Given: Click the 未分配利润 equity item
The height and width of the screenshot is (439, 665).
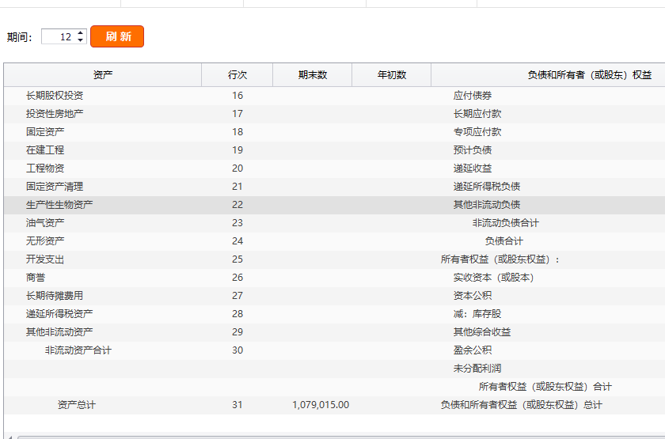Looking at the screenshot, I should click(x=477, y=369).
